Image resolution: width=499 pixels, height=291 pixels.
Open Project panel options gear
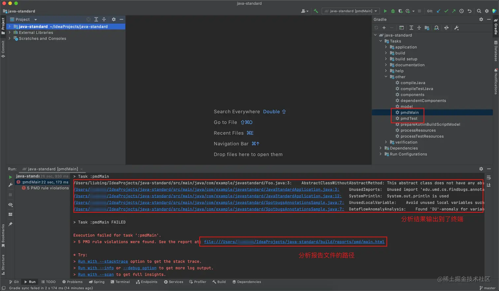(x=114, y=19)
